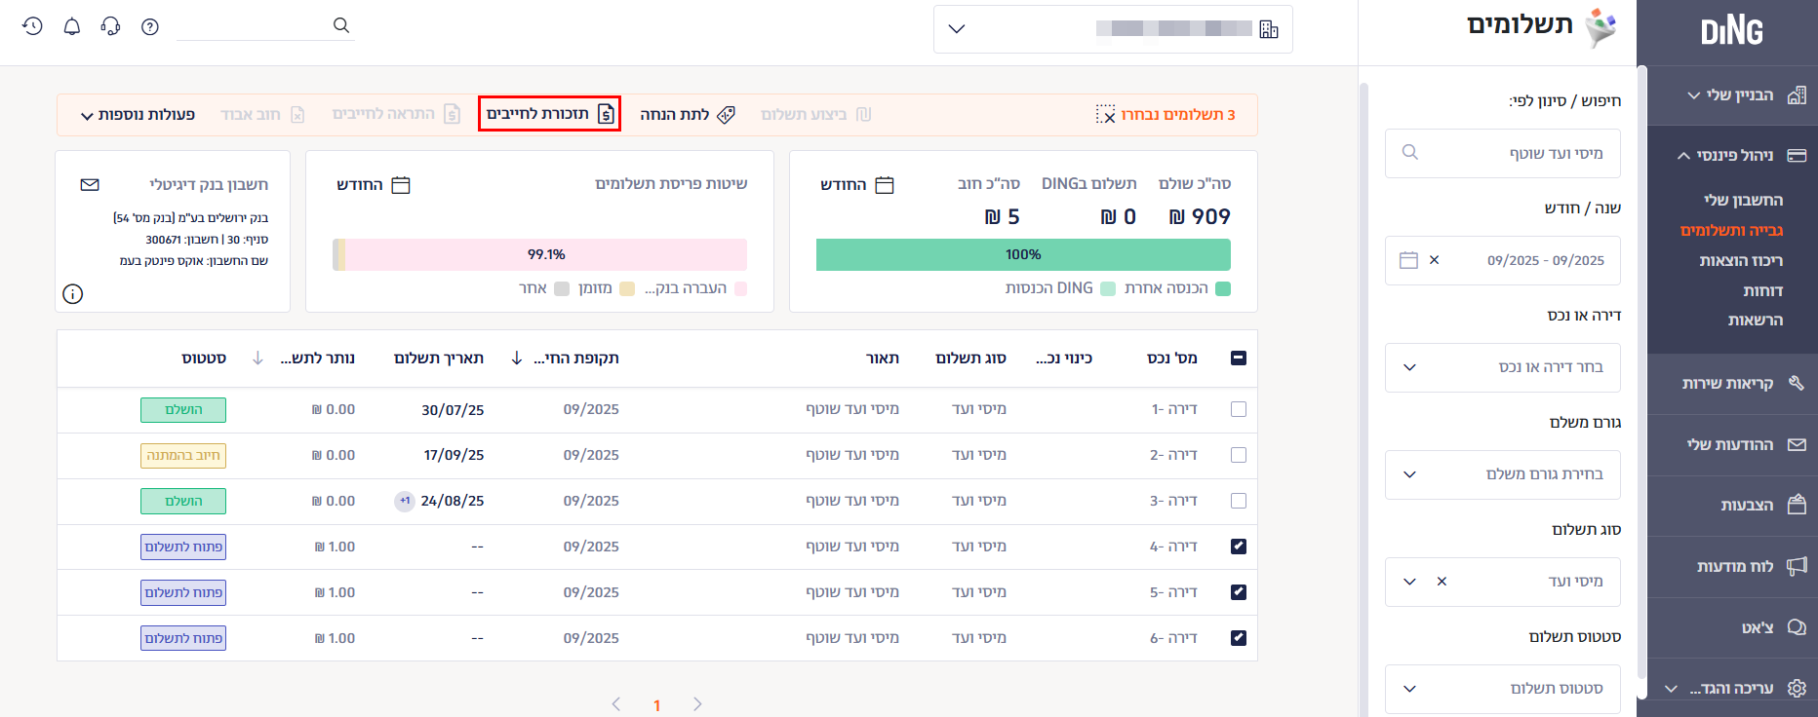
Task: Open the סטטוס תשלום filter dropdown
Action: (1502, 689)
